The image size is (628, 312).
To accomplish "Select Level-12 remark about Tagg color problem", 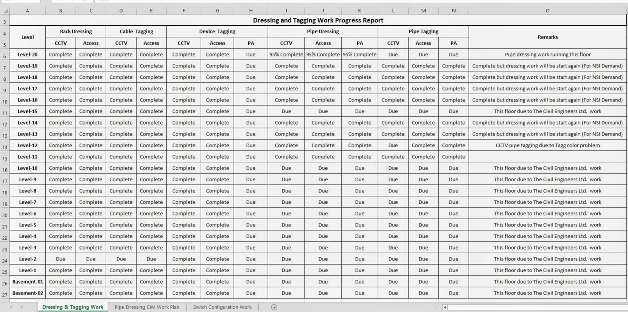I will [x=547, y=145].
